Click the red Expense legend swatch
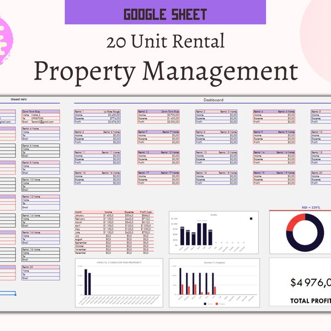 click(217, 304)
